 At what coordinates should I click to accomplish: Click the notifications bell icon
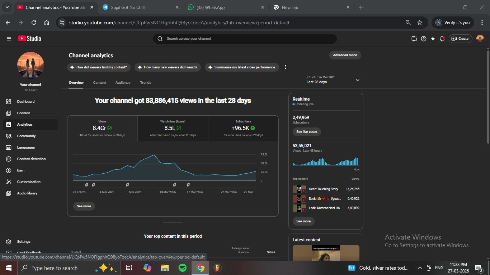[442, 39]
